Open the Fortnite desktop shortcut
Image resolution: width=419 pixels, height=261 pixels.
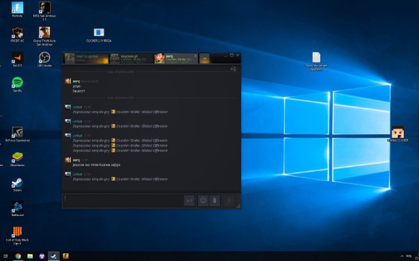(17, 9)
